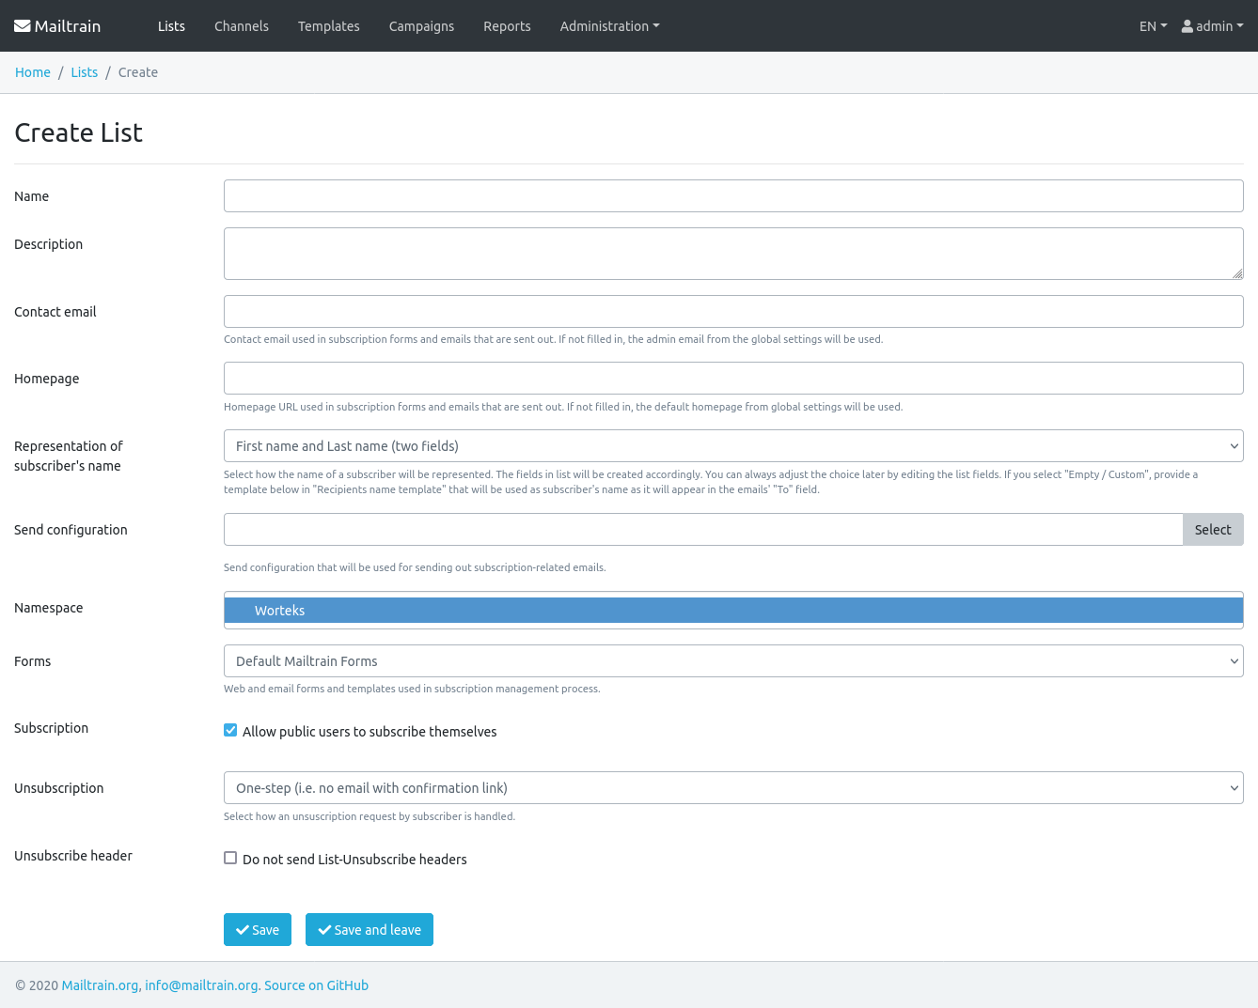Click the Mailtrain envelope logo icon
The image size is (1258, 1008).
pyautogui.click(x=23, y=26)
